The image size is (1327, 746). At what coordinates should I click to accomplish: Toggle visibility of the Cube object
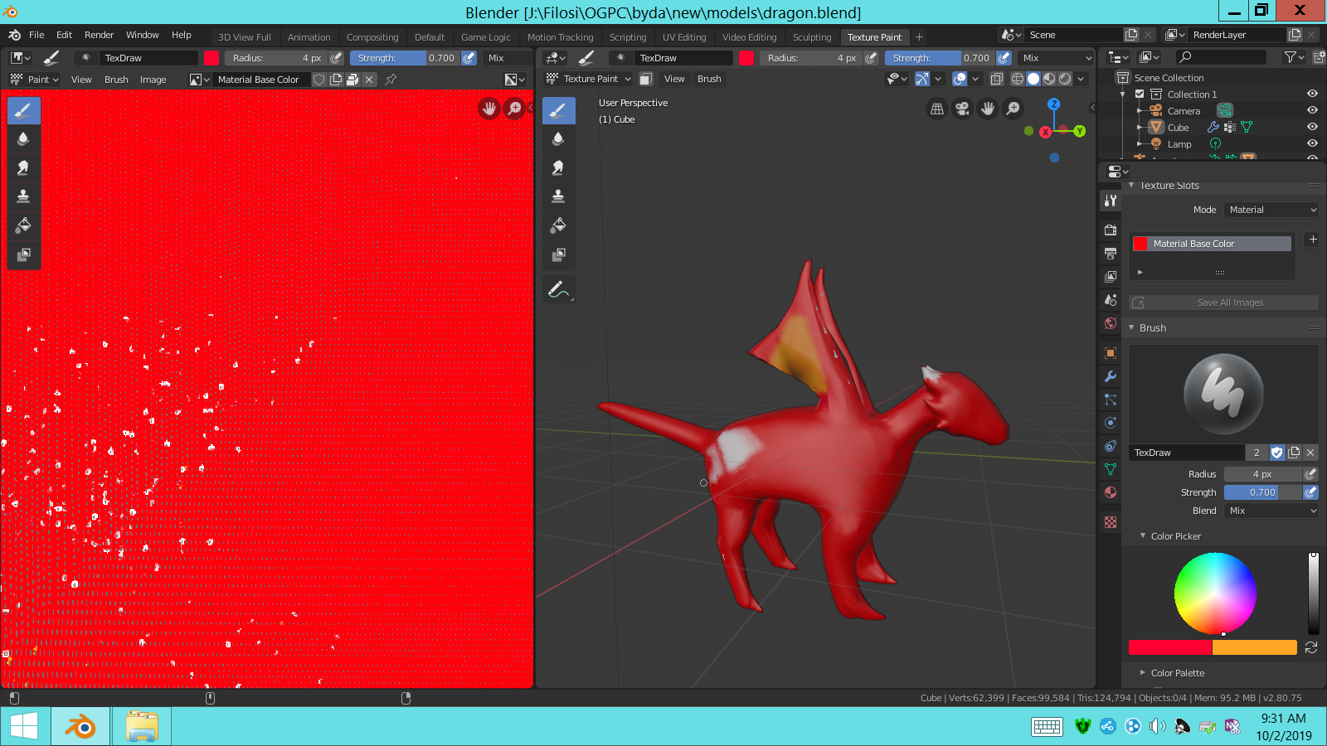coord(1312,127)
